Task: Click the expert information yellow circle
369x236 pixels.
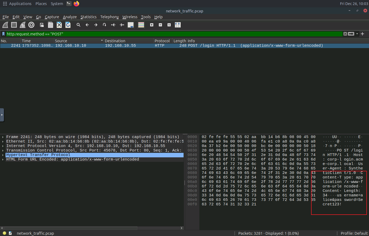Action: tap(4, 233)
